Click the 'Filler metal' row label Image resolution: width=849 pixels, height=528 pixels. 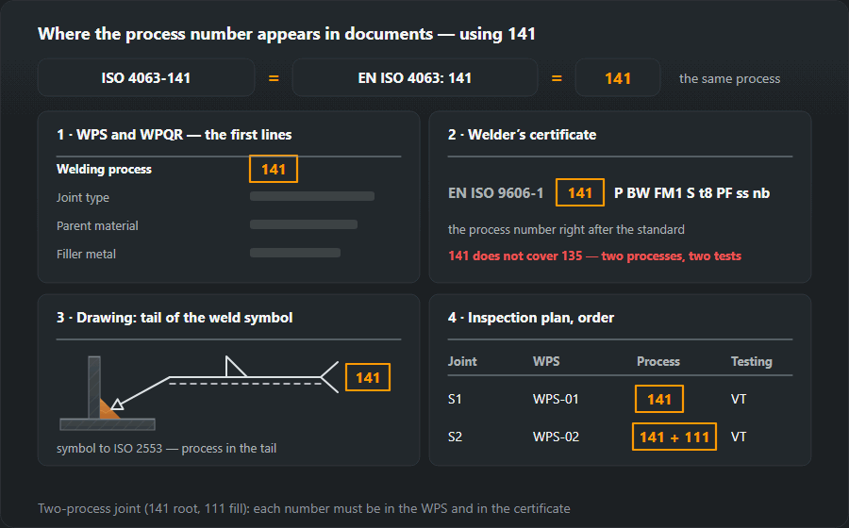[86, 254]
